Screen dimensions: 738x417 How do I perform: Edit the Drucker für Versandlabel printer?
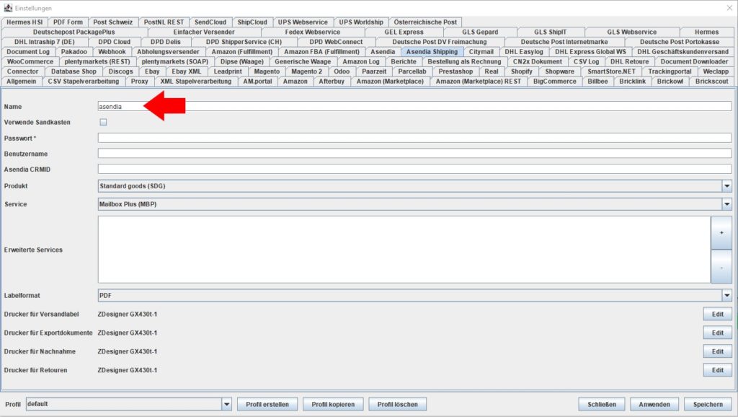click(717, 315)
